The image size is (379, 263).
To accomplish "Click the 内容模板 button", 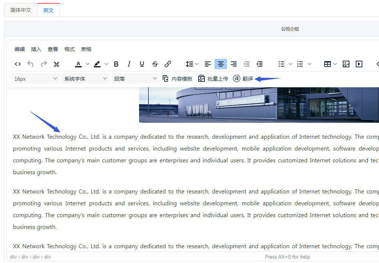I will point(177,78).
